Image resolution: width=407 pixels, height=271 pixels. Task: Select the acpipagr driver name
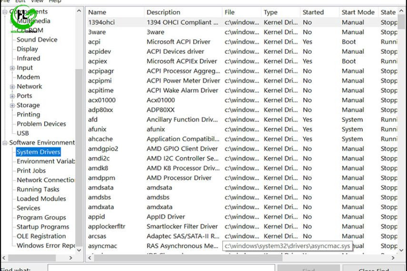click(x=101, y=71)
